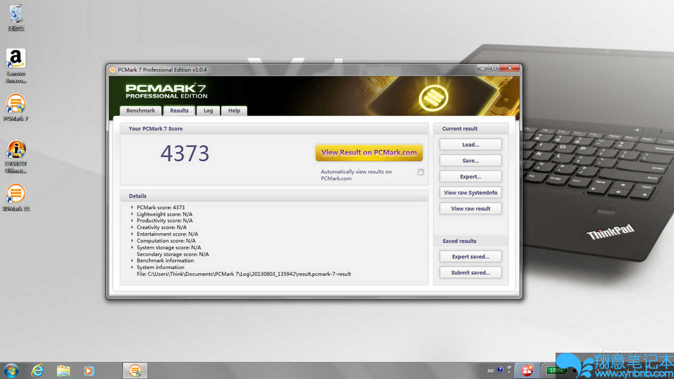
Task: Open the Amazon desktop shortcut
Action: [16, 60]
